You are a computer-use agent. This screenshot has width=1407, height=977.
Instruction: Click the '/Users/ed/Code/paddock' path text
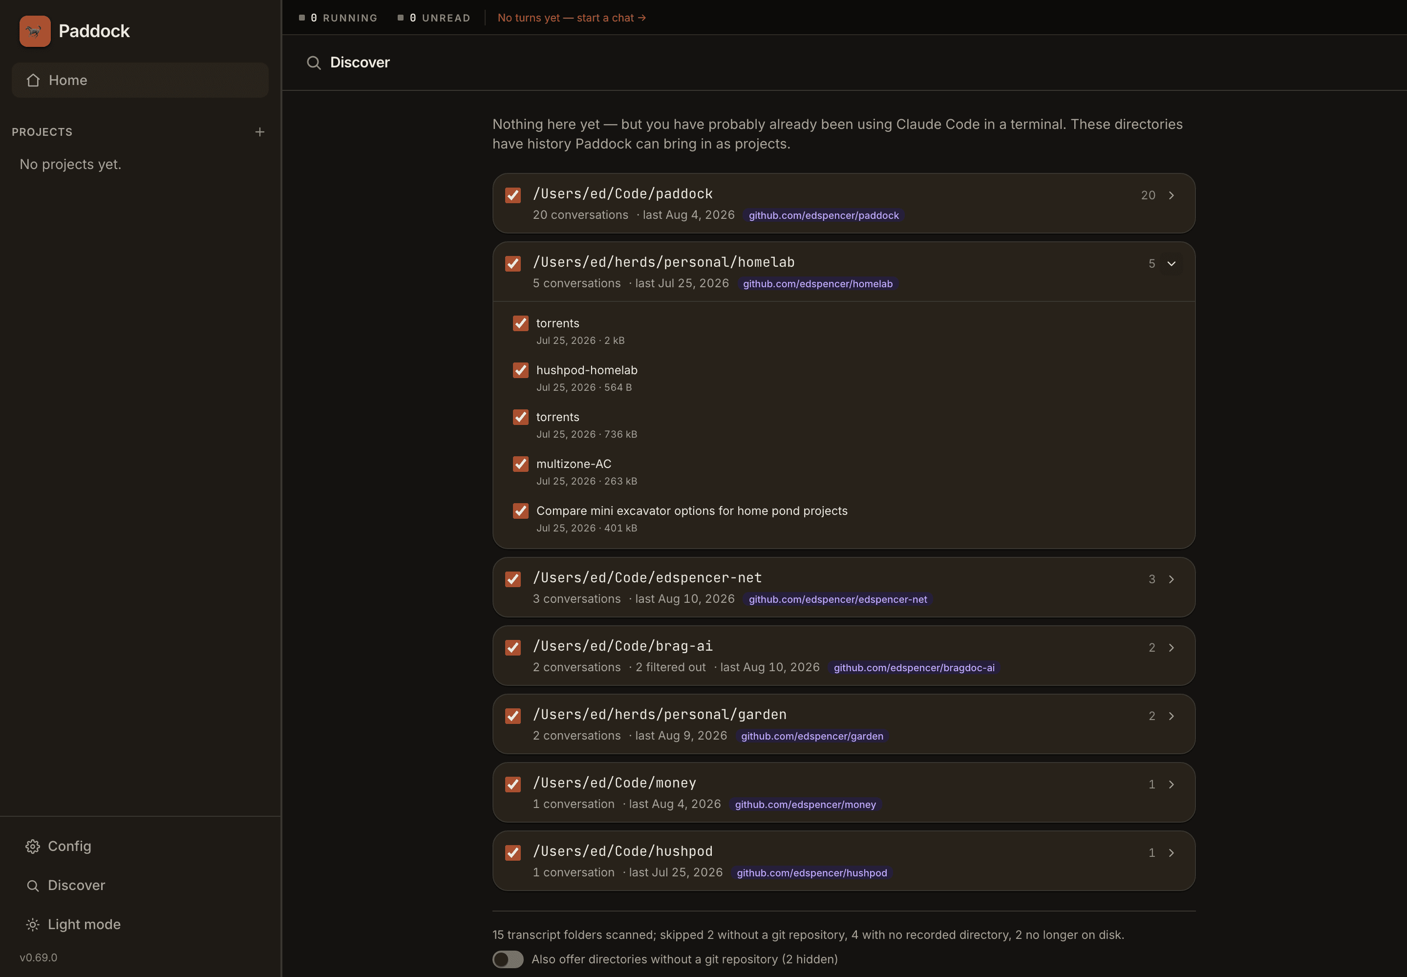pos(623,194)
